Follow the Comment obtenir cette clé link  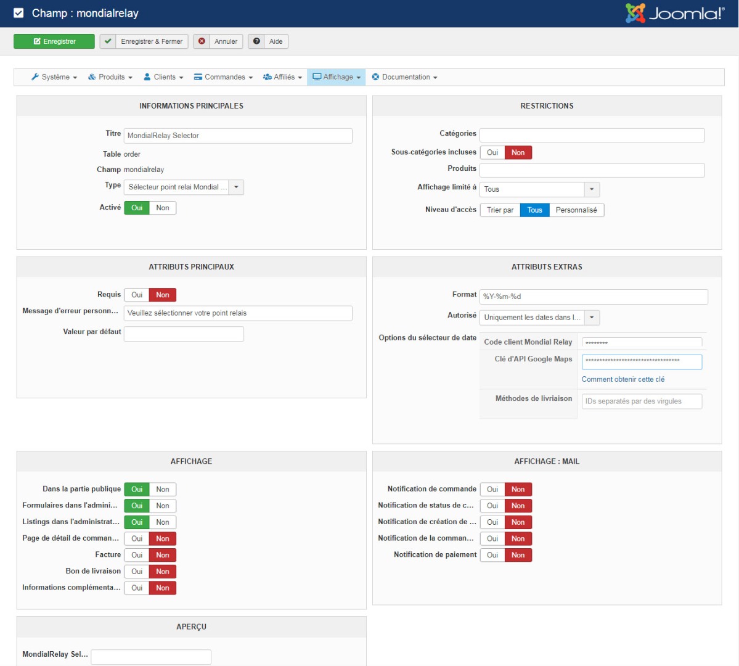point(623,379)
